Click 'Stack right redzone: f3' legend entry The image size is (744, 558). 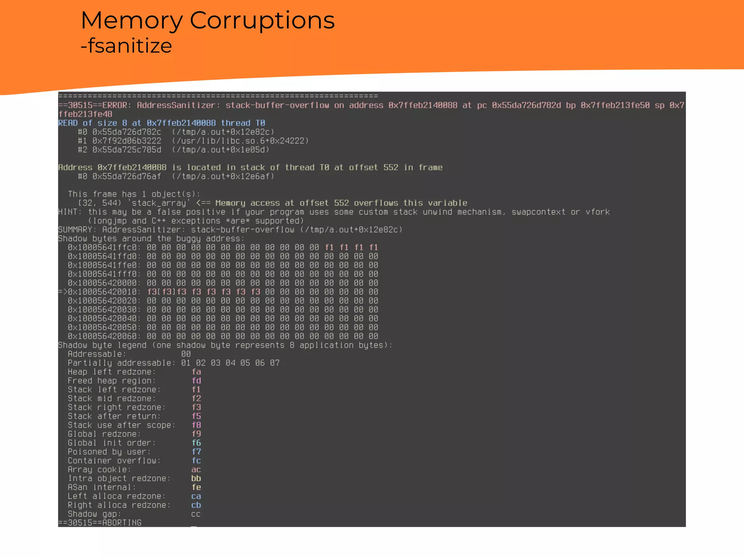(x=134, y=408)
